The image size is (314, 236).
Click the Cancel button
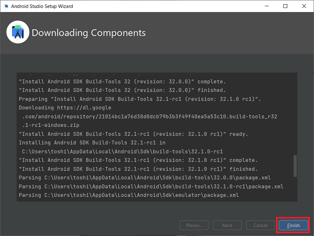(260, 225)
